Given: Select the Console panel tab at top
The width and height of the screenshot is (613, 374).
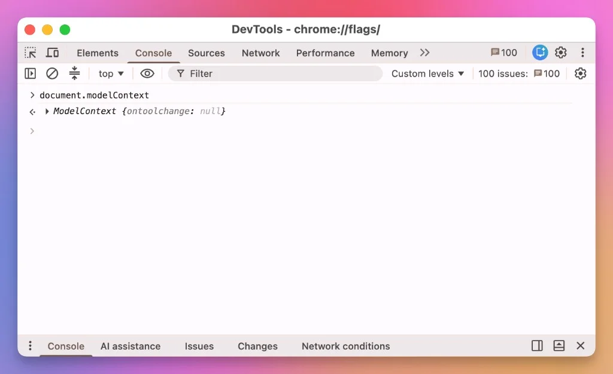Looking at the screenshot, I should coord(153,53).
